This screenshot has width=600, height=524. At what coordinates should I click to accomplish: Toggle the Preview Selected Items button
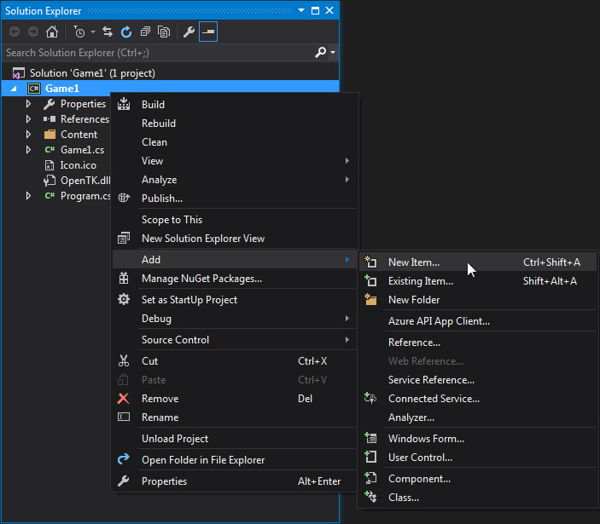click(x=208, y=32)
